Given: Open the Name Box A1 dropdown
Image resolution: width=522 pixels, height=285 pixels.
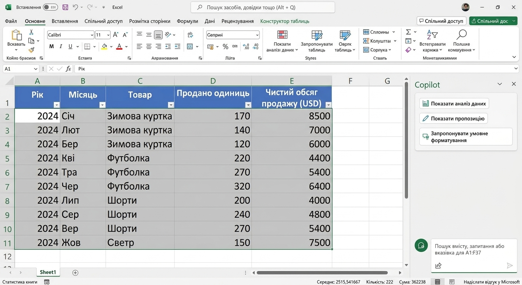Looking at the screenshot, I should click(36, 69).
